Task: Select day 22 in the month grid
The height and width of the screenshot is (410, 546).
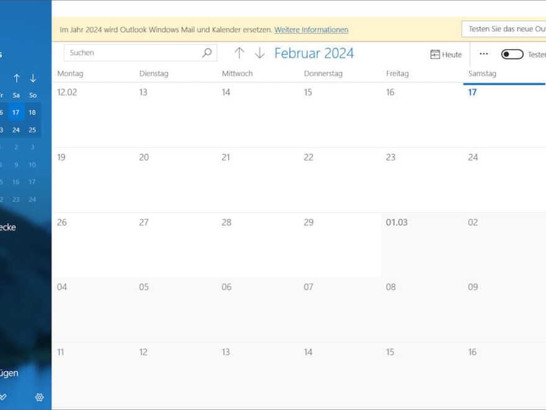Action: pyautogui.click(x=339, y=180)
